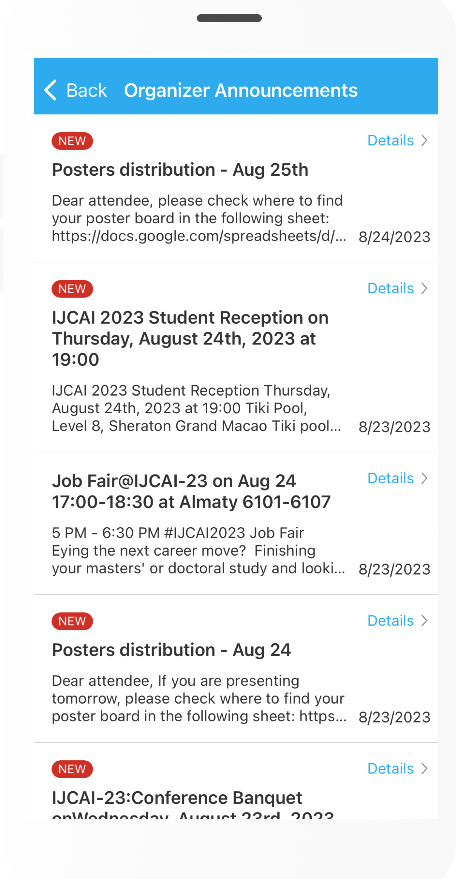The height and width of the screenshot is (879, 456).
Task: Tap the Back label in header
Action: pos(86,90)
